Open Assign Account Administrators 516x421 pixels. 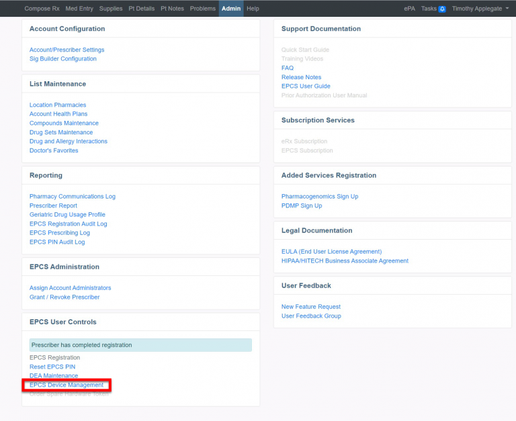pyautogui.click(x=70, y=288)
